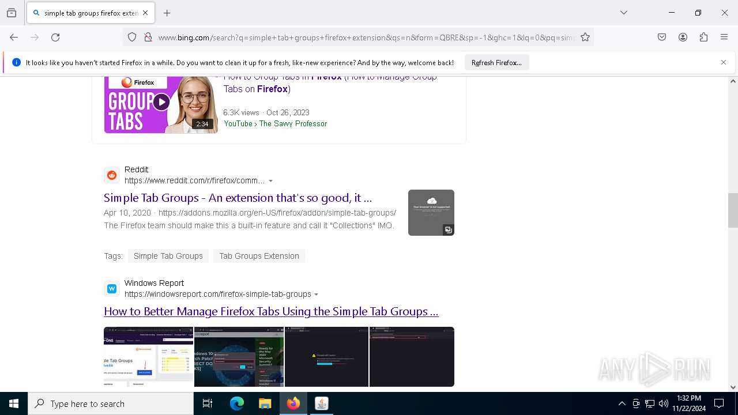Open How to Better Manage Firefox Tabs link
The width and height of the screenshot is (738, 415).
click(271, 311)
